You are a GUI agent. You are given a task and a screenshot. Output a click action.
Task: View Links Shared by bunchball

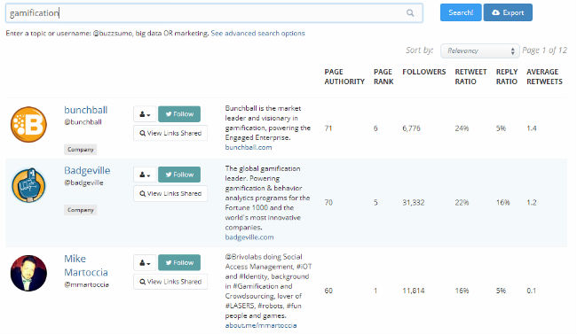pos(170,133)
